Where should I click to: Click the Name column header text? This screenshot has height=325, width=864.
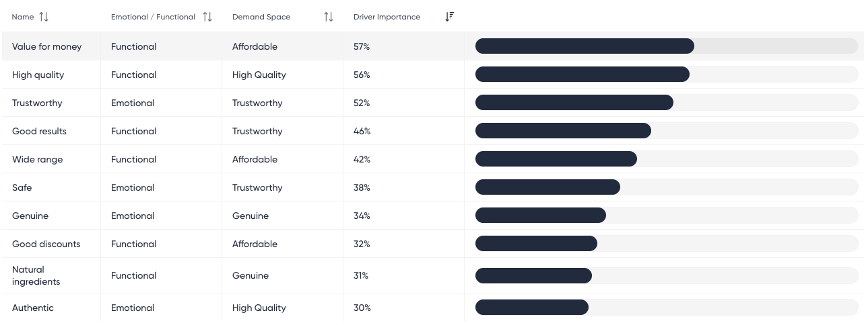point(23,17)
